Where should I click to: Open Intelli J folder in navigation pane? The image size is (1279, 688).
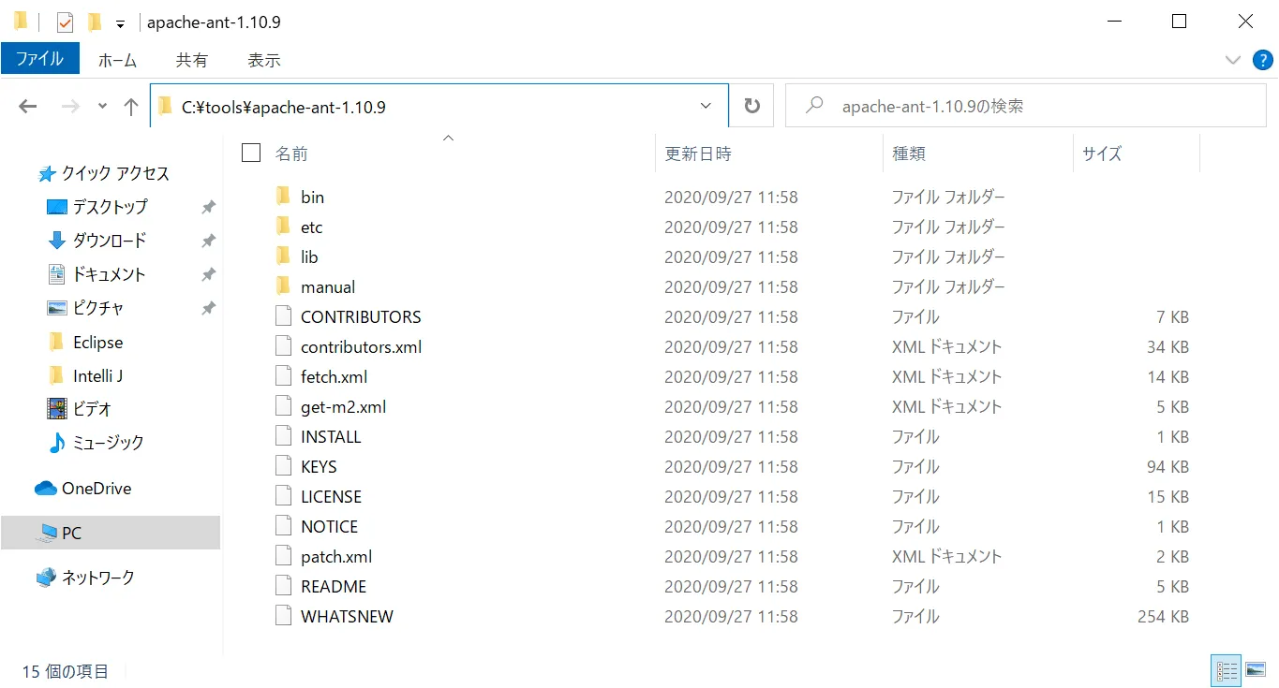point(85,376)
